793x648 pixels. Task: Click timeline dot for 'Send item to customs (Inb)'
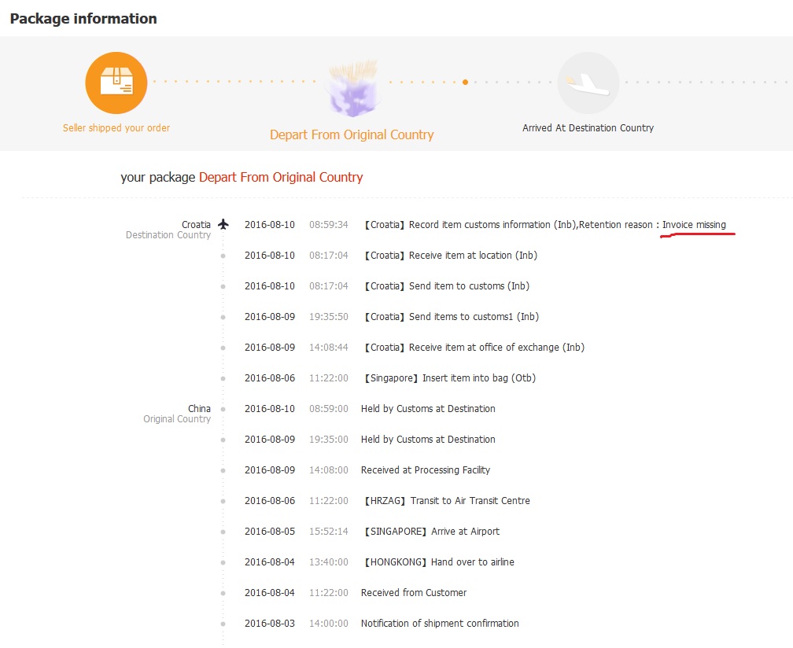click(x=223, y=286)
